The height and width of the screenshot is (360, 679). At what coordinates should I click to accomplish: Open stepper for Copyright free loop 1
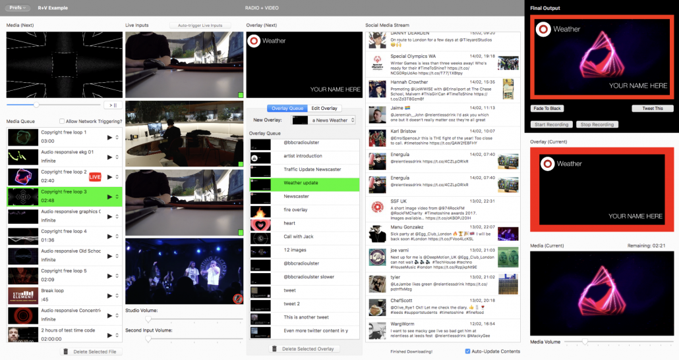pos(117,138)
